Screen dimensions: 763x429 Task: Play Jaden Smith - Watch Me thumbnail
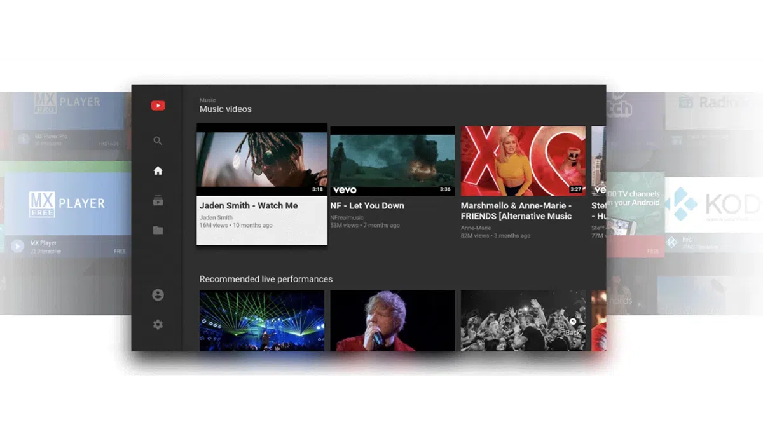pyautogui.click(x=262, y=160)
